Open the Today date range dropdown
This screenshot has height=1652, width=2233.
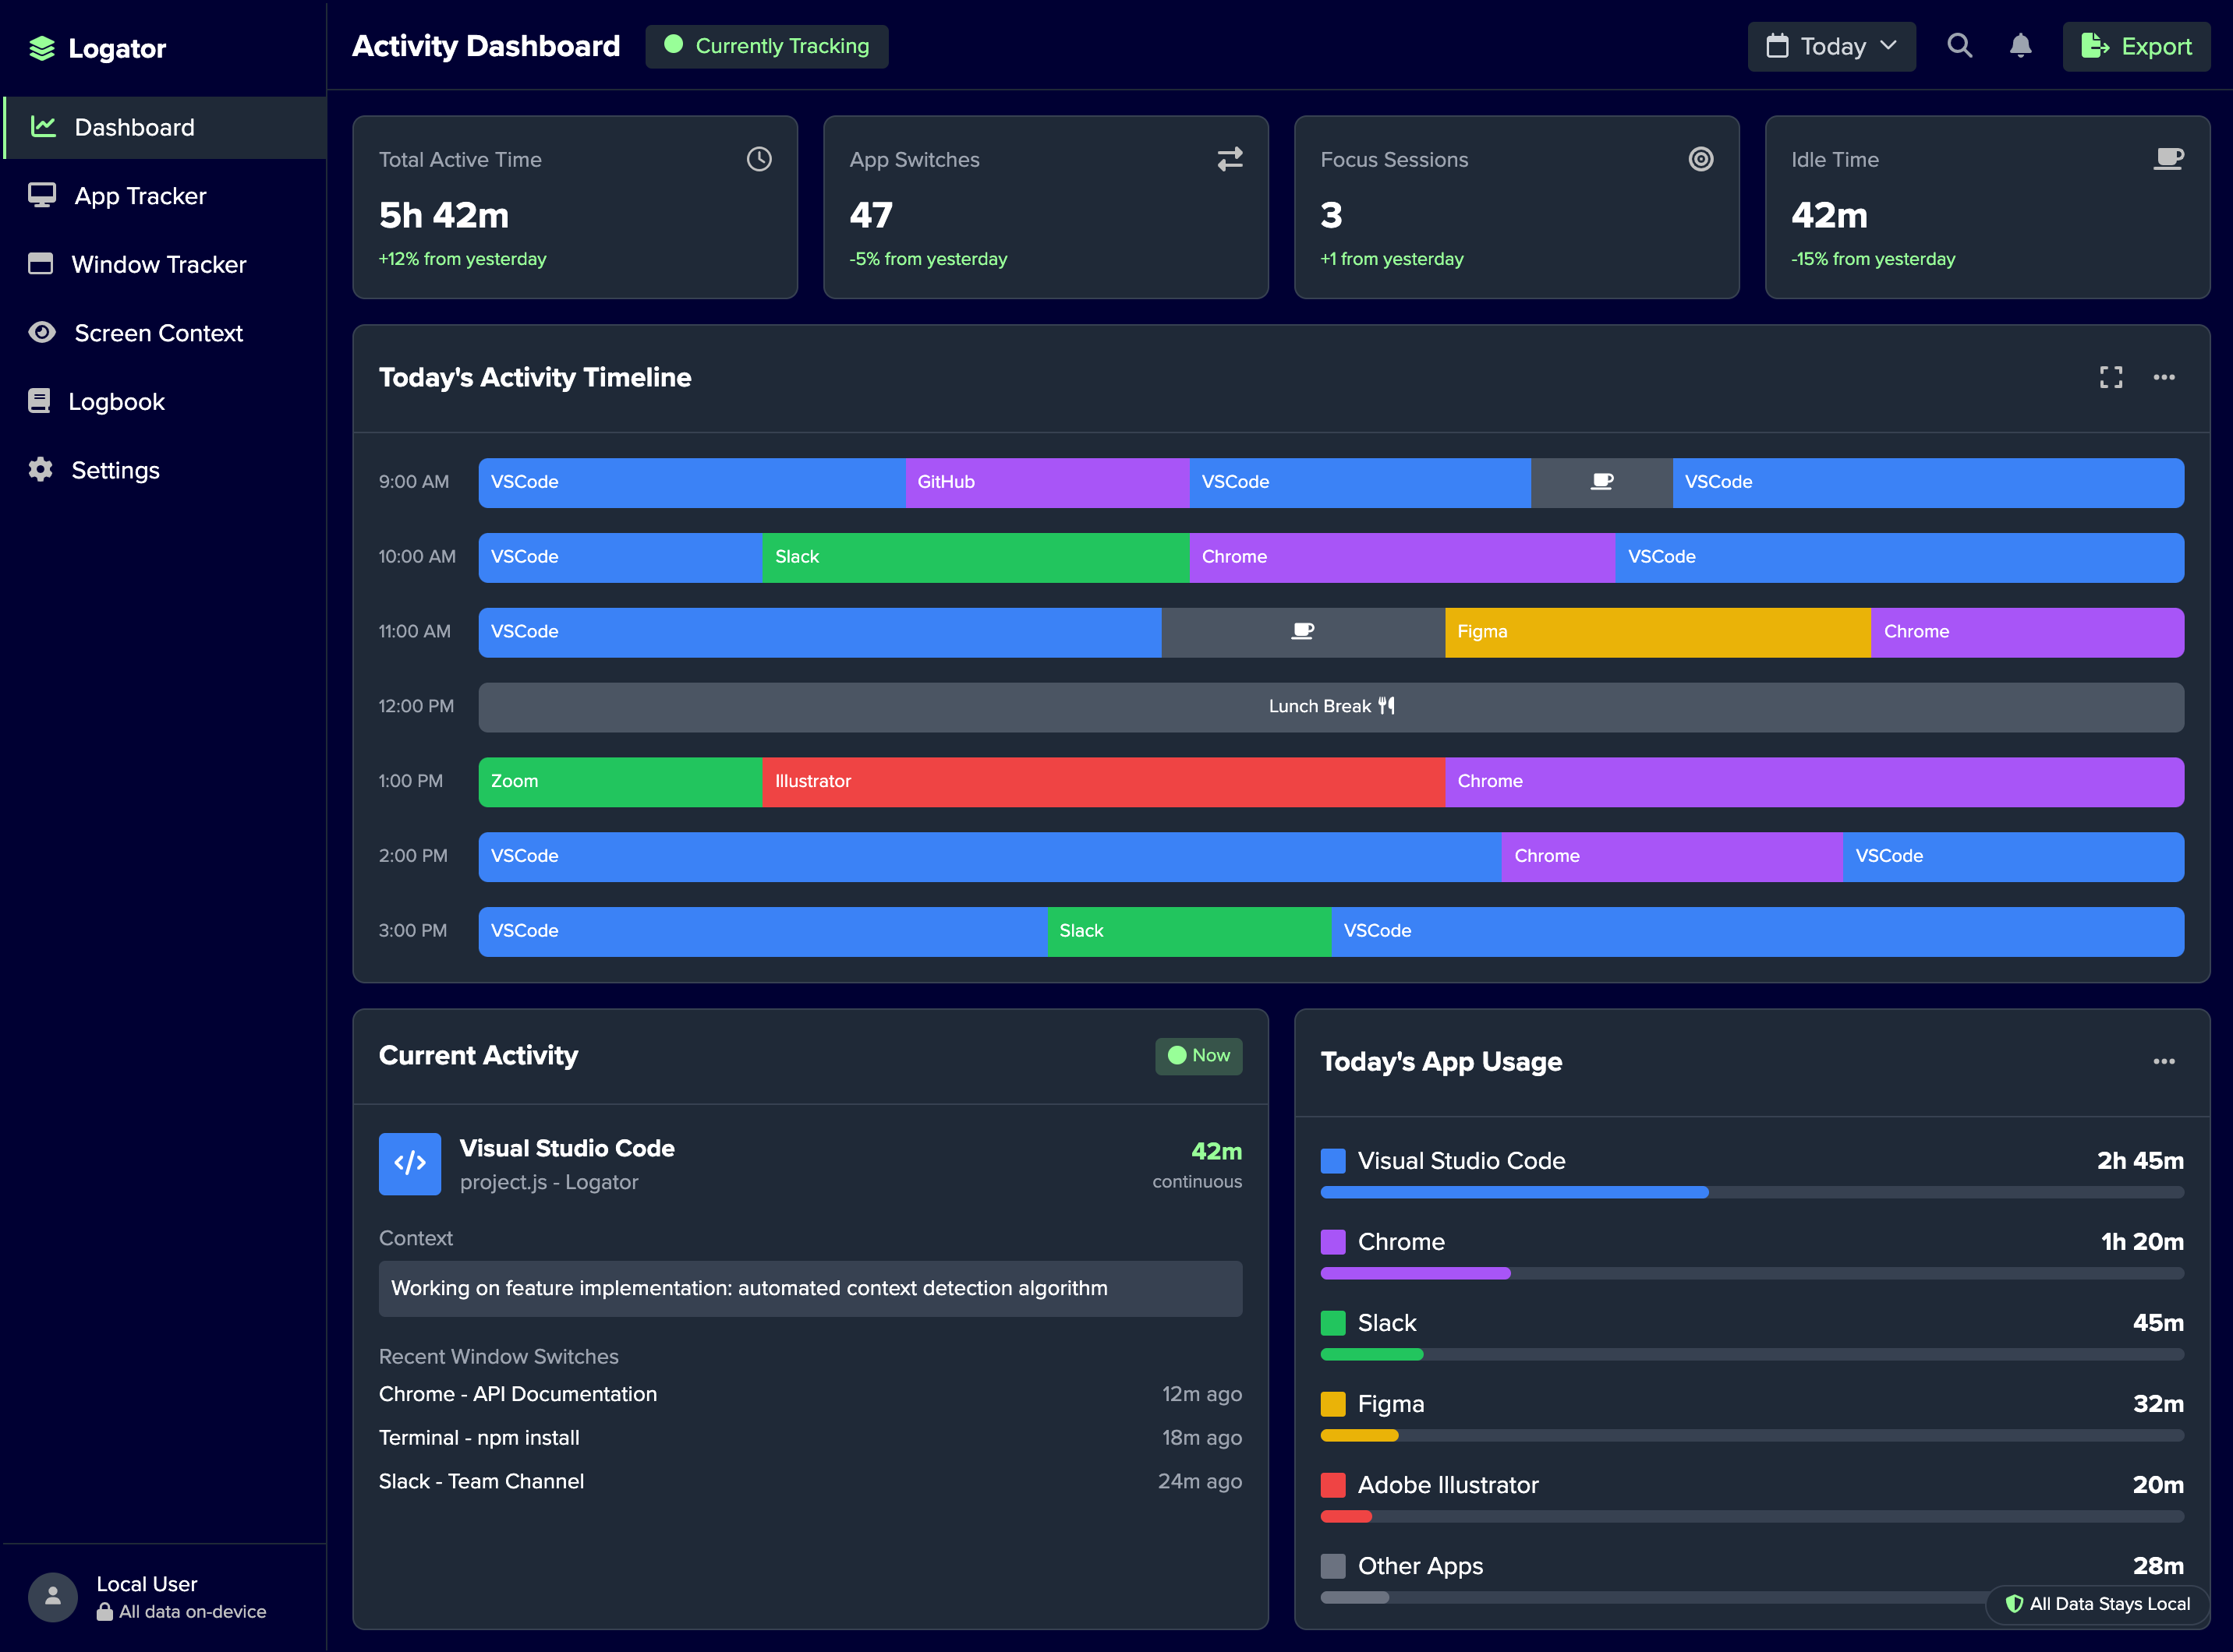pyautogui.click(x=1831, y=46)
